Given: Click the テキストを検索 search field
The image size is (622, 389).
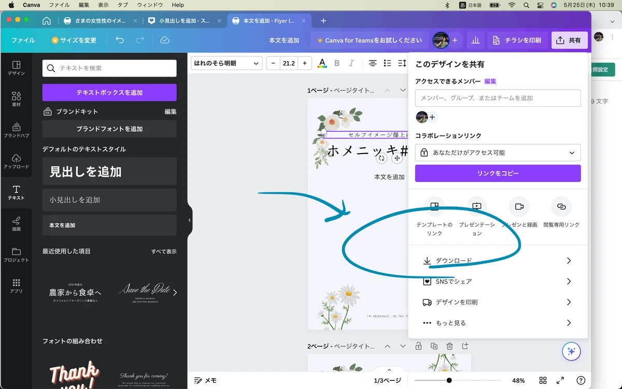Looking at the screenshot, I should pyautogui.click(x=109, y=68).
